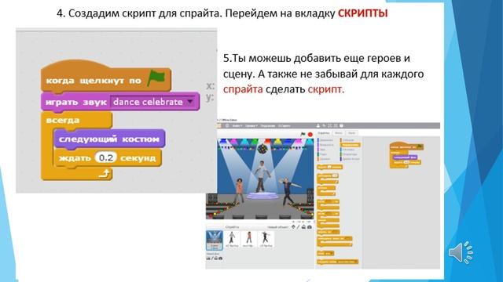Screen dimensions: 503x282
Task: Select the stage backdrop thumbnail
Action: click(x=215, y=240)
